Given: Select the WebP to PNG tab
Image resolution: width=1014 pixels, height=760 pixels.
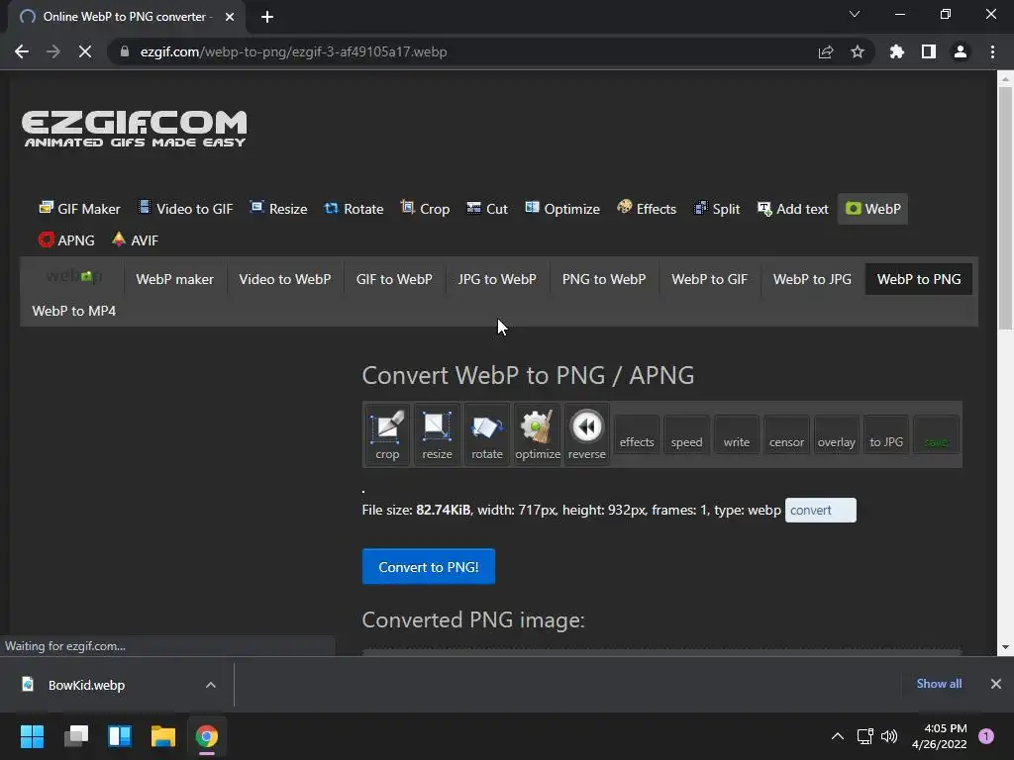Looking at the screenshot, I should tap(918, 279).
